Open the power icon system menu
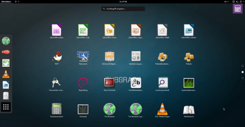The height and width of the screenshot is (127, 245). [x=241, y=2]
